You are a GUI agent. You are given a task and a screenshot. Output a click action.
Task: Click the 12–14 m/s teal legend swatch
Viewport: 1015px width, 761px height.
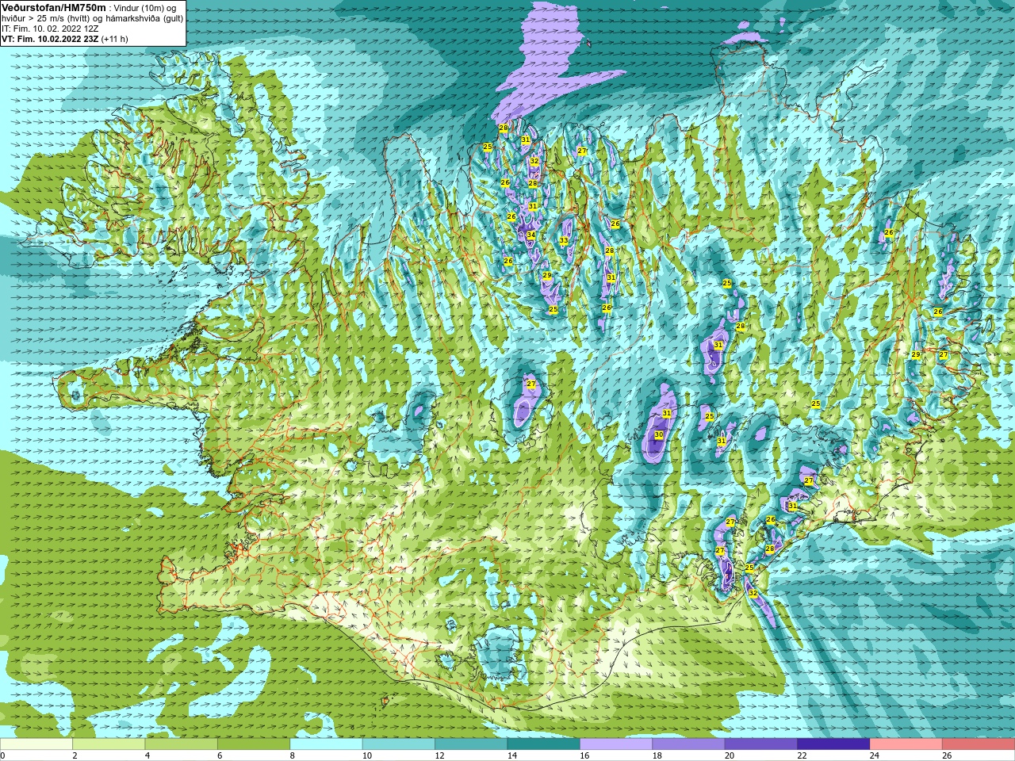471,744
